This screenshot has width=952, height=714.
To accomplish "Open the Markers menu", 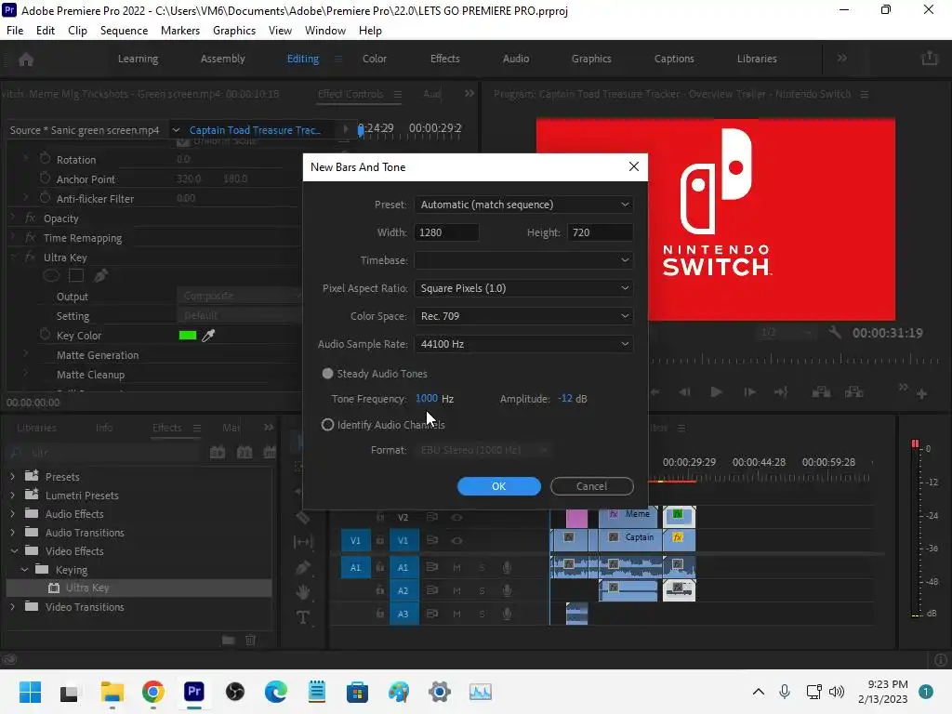I will 180,31.
